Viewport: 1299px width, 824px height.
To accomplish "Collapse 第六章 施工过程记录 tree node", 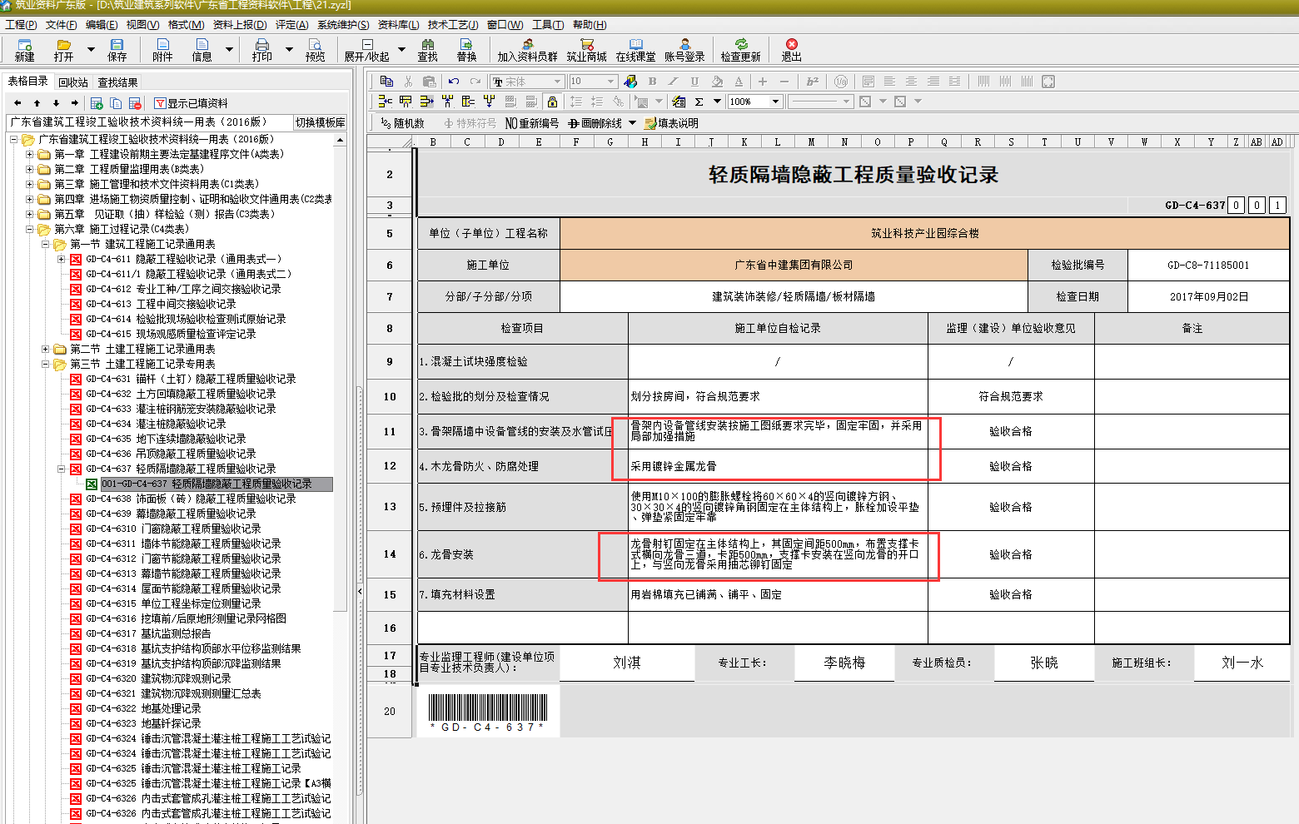I will 30,229.
